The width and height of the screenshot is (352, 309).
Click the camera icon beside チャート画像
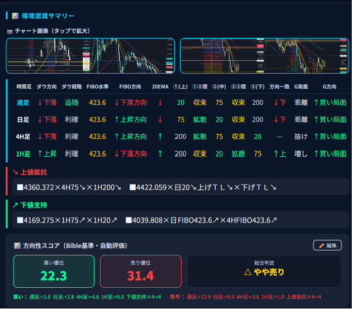click(9, 31)
